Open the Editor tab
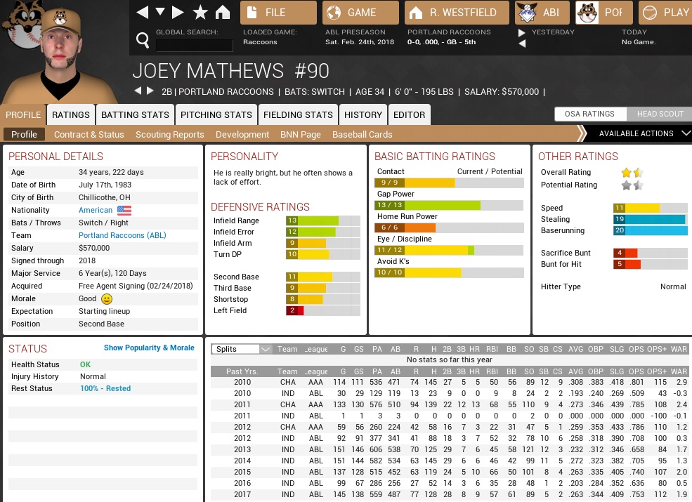This screenshot has width=692, height=502. (409, 114)
